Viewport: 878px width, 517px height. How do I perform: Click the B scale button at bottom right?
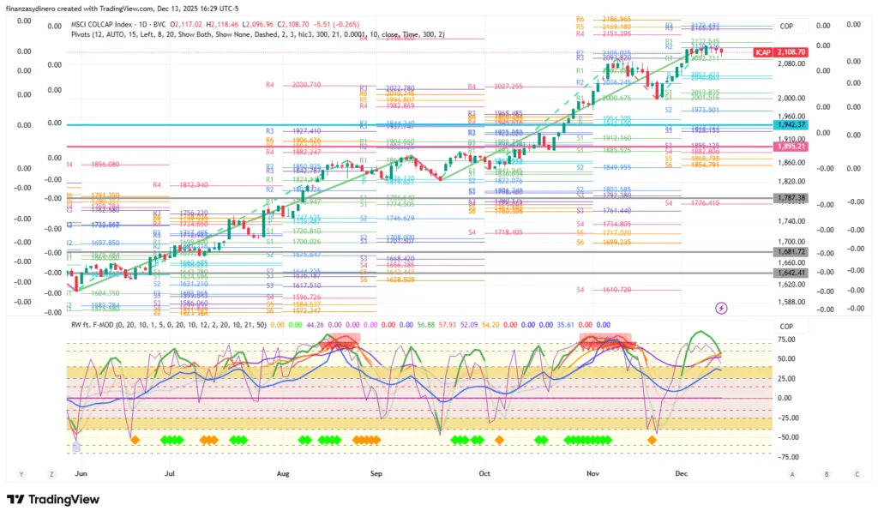826,473
